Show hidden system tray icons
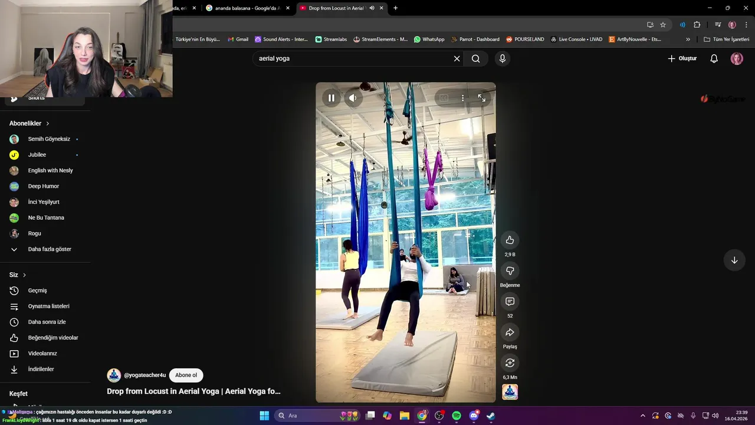The width and height of the screenshot is (755, 425). [643, 416]
